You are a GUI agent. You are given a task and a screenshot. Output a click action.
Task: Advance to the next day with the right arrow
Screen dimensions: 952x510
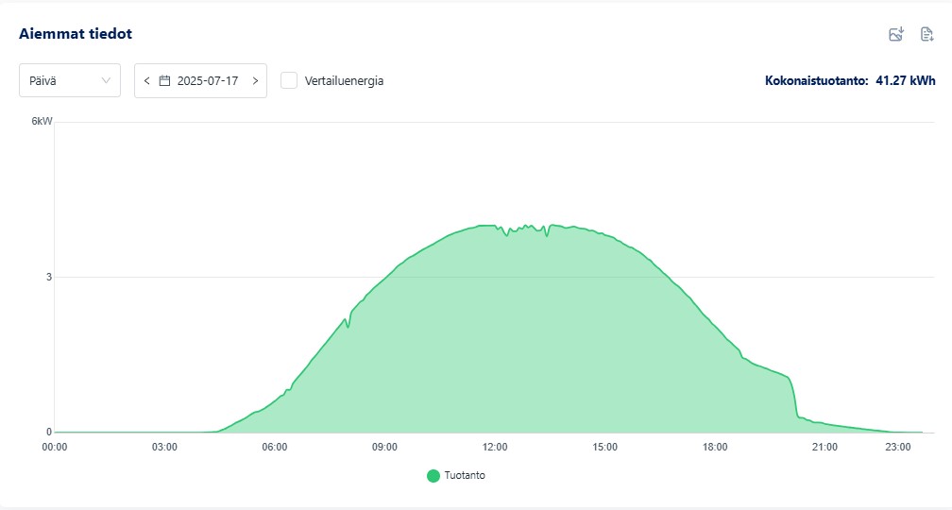click(x=255, y=81)
